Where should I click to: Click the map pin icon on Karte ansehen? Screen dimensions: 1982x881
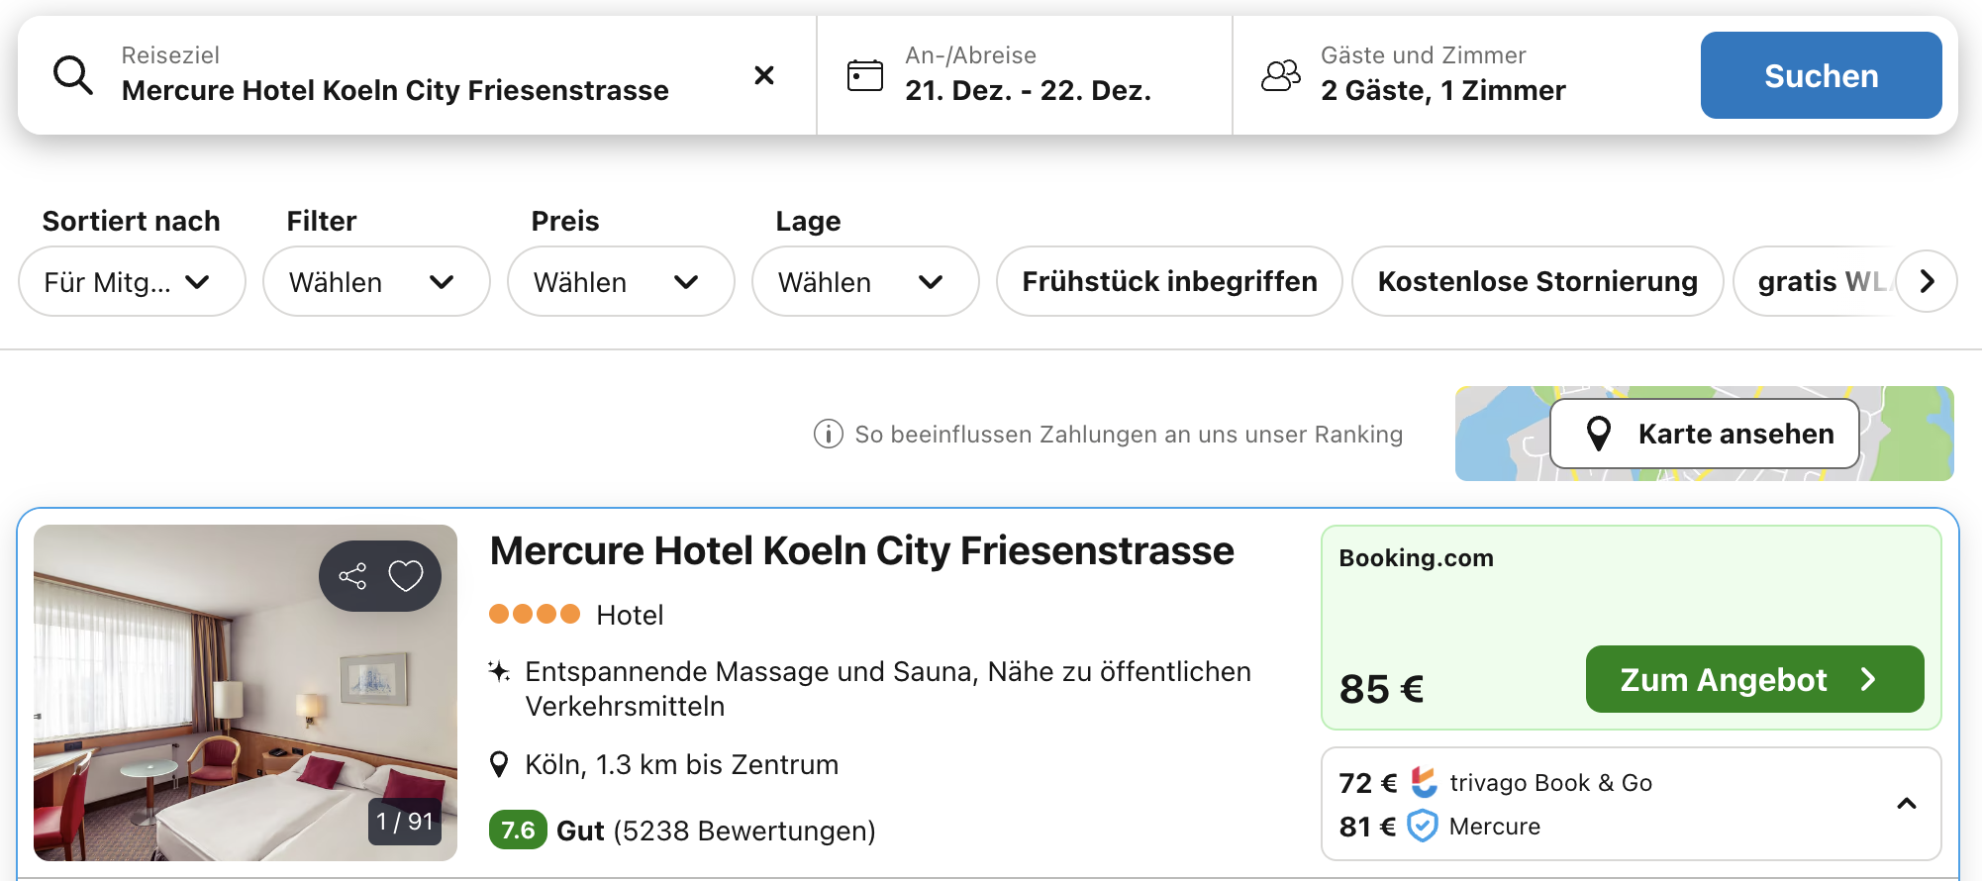pos(1598,434)
